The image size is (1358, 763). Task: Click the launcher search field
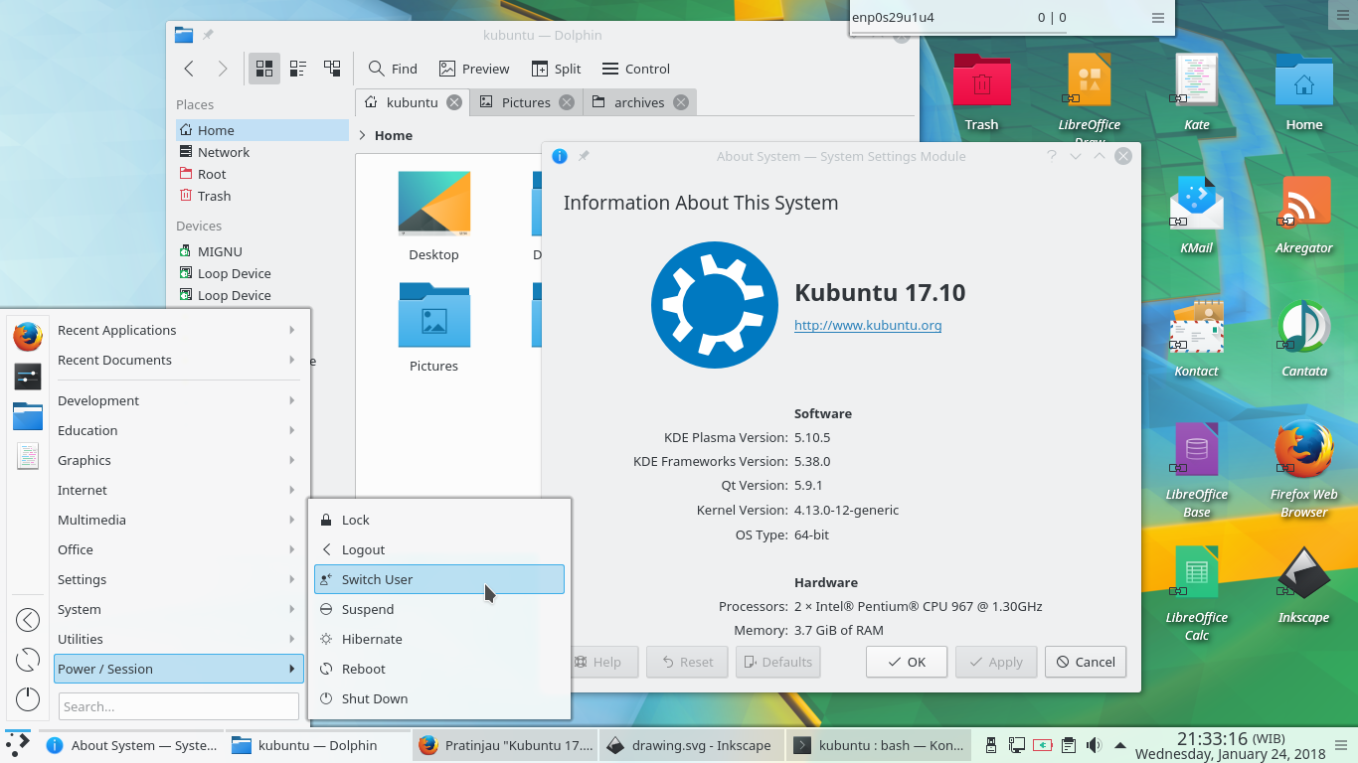178,705
